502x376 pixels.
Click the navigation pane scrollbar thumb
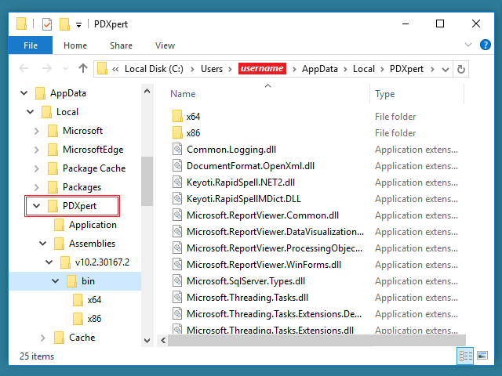pos(147,181)
